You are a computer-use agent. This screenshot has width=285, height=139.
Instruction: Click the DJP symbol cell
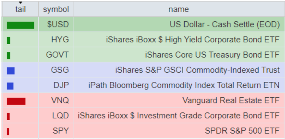(56, 85)
